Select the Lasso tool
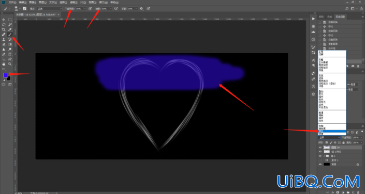Image resolution: width=365 pixels, height=194 pixels. (4, 25)
